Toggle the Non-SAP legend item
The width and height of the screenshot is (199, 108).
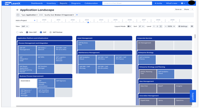tap(31, 32)
